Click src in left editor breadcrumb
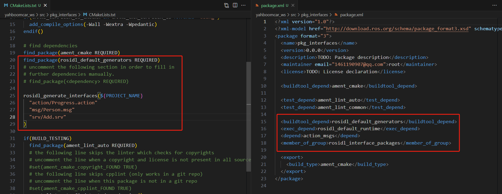Screen dimensions: 502x194 tap(42, 15)
